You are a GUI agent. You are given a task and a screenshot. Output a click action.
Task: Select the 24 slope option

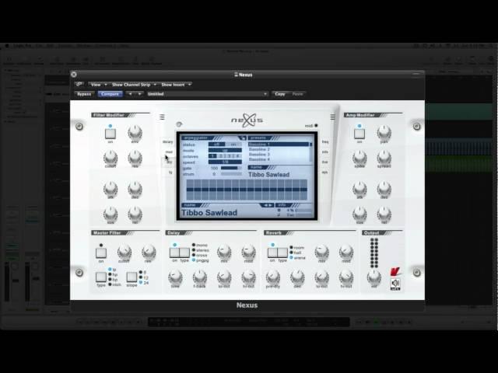(x=144, y=282)
